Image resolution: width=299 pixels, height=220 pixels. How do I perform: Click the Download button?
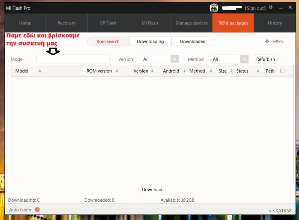click(x=152, y=190)
